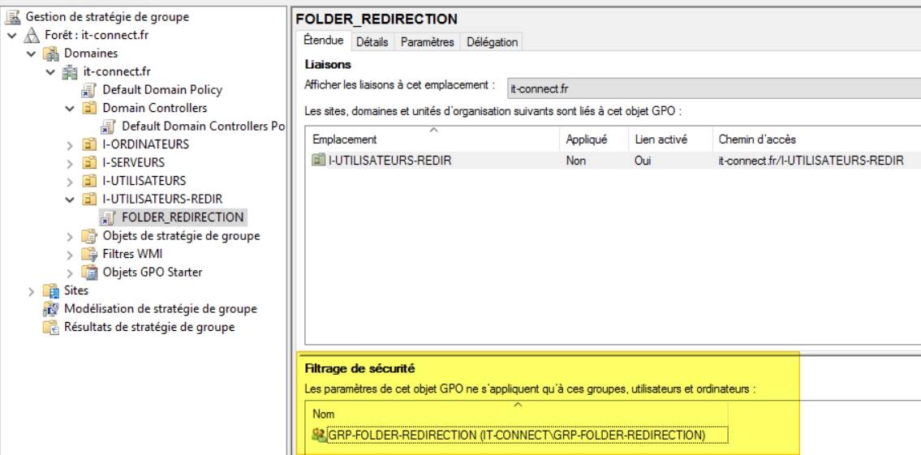Click the forest icon beside Forêt : it-connect.fr
This screenshot has height=455, width=921.
pyautogui.click(x=32, y=35)
